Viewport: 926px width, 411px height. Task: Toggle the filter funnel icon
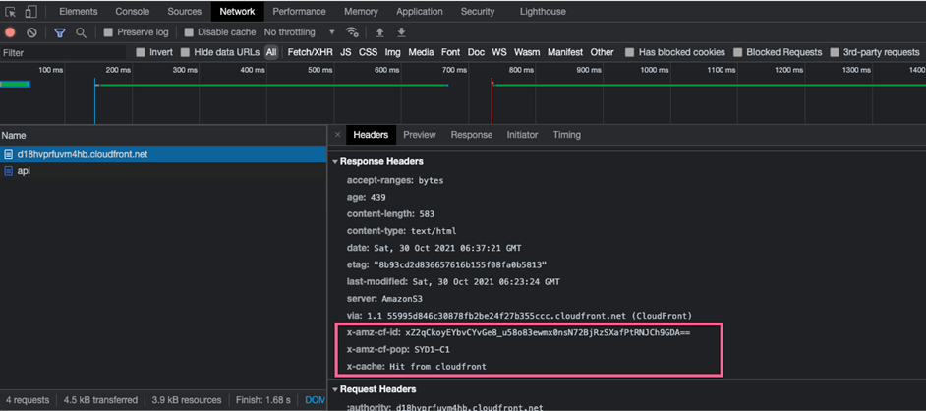[x=60, y=32]
